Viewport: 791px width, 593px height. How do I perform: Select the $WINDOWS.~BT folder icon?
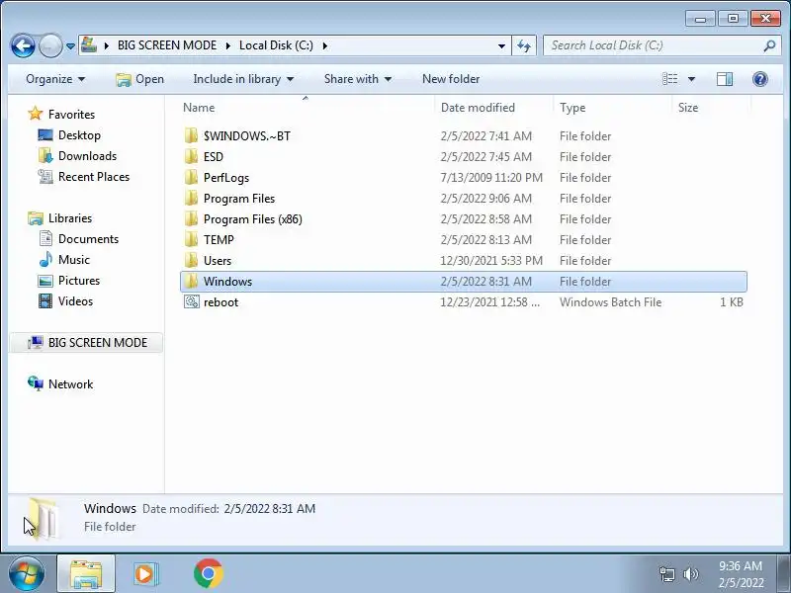click(191, 135)
